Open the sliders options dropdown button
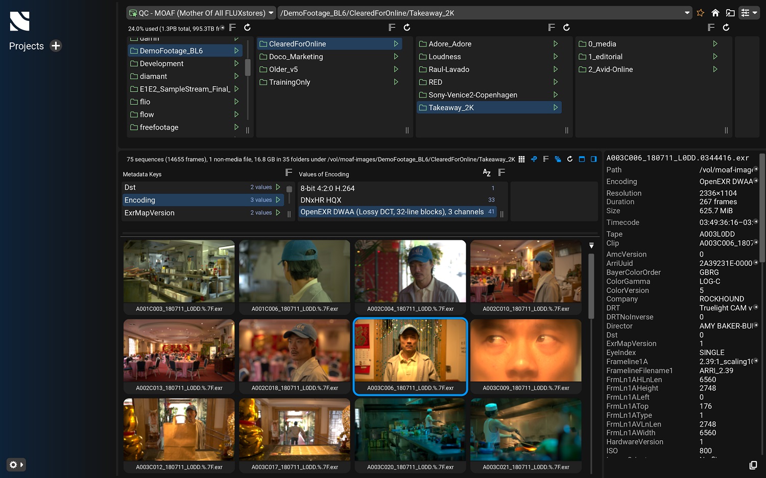Viewport: 766px width, 478px height. [749, 13]
